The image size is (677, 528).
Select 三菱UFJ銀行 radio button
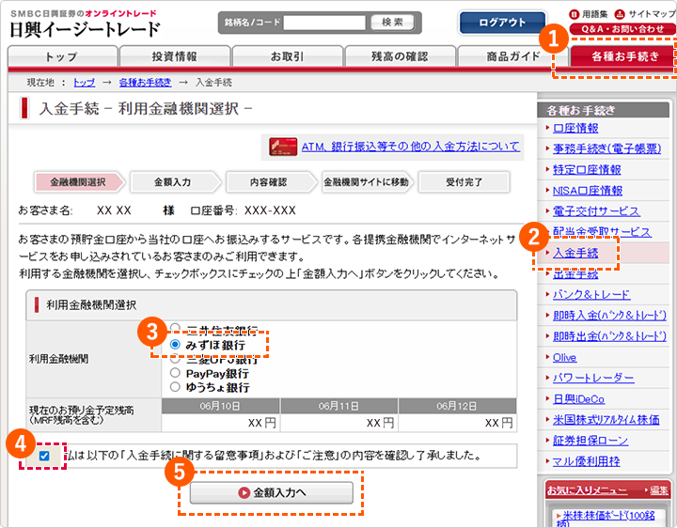[x=175, y=358]
